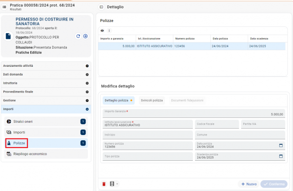Sort by the Data polizza column header
This screenshot has width=293, height=191.
coord(230,38)
